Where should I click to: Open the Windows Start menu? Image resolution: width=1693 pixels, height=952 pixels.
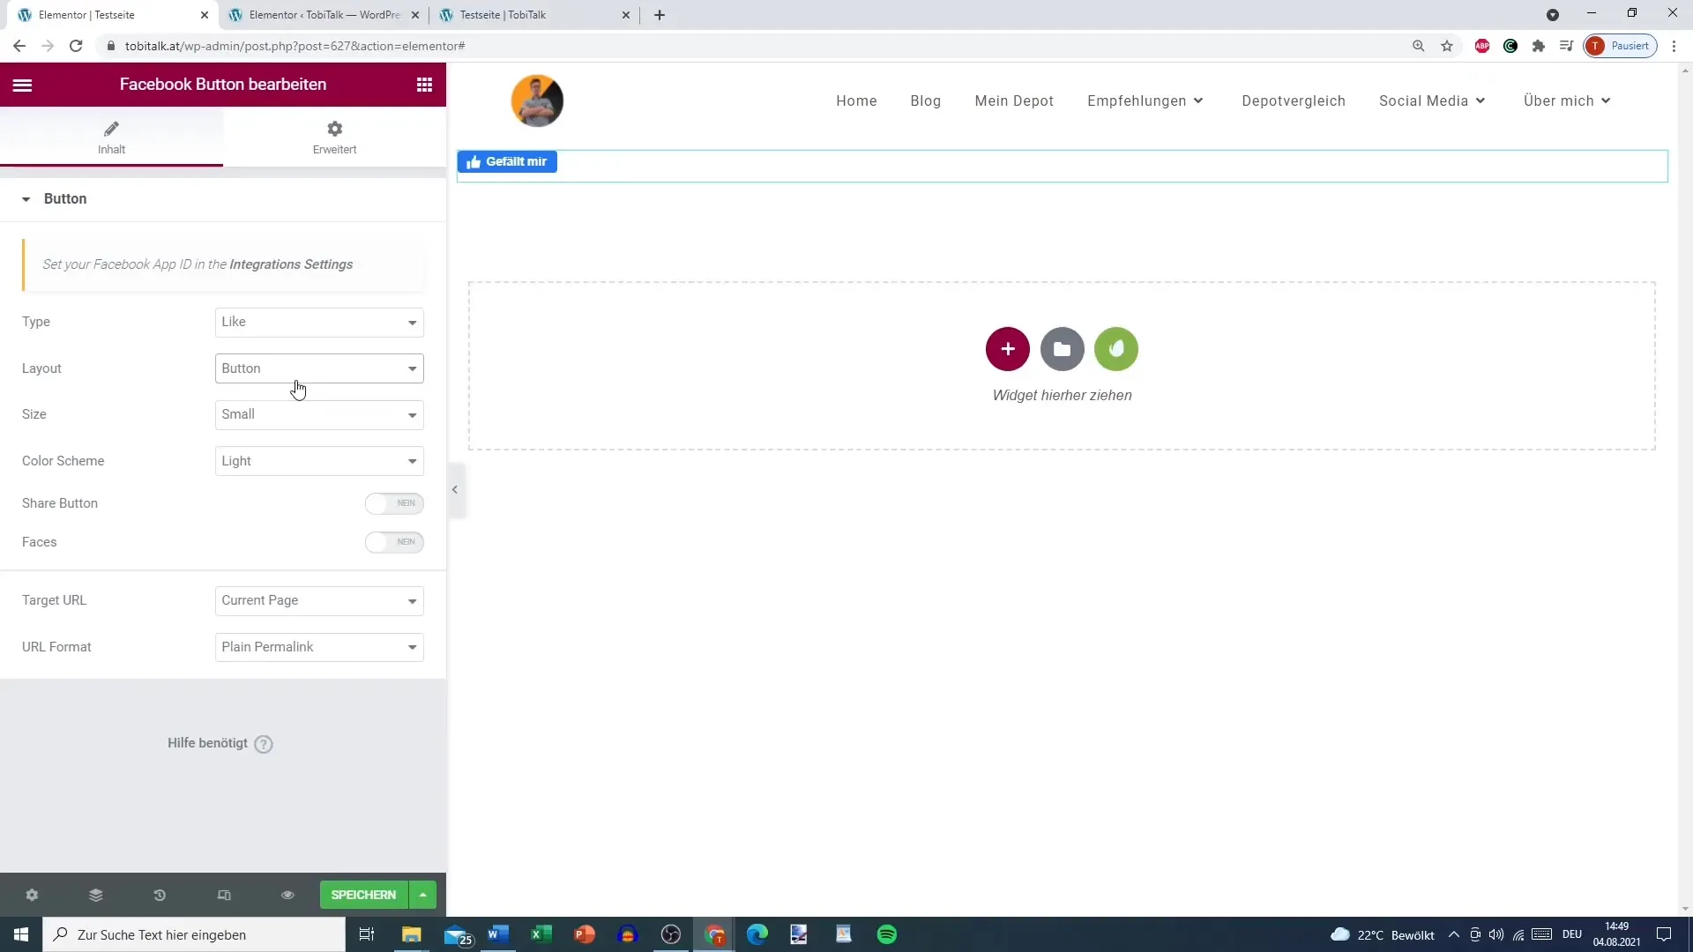pyautogui.click(x=21, y=934)
